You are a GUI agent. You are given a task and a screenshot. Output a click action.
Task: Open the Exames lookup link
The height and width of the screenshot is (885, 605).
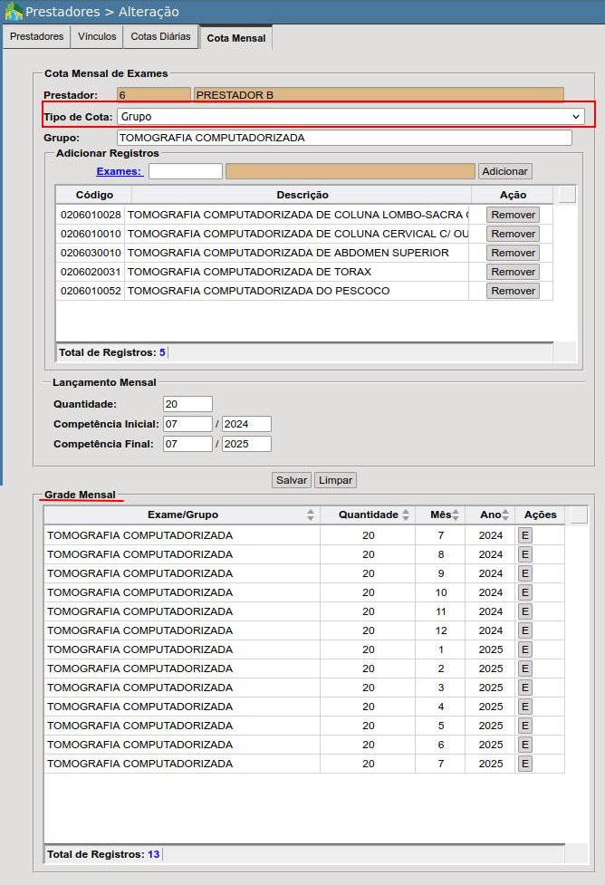pyautogui.click(x=119, y=171)
